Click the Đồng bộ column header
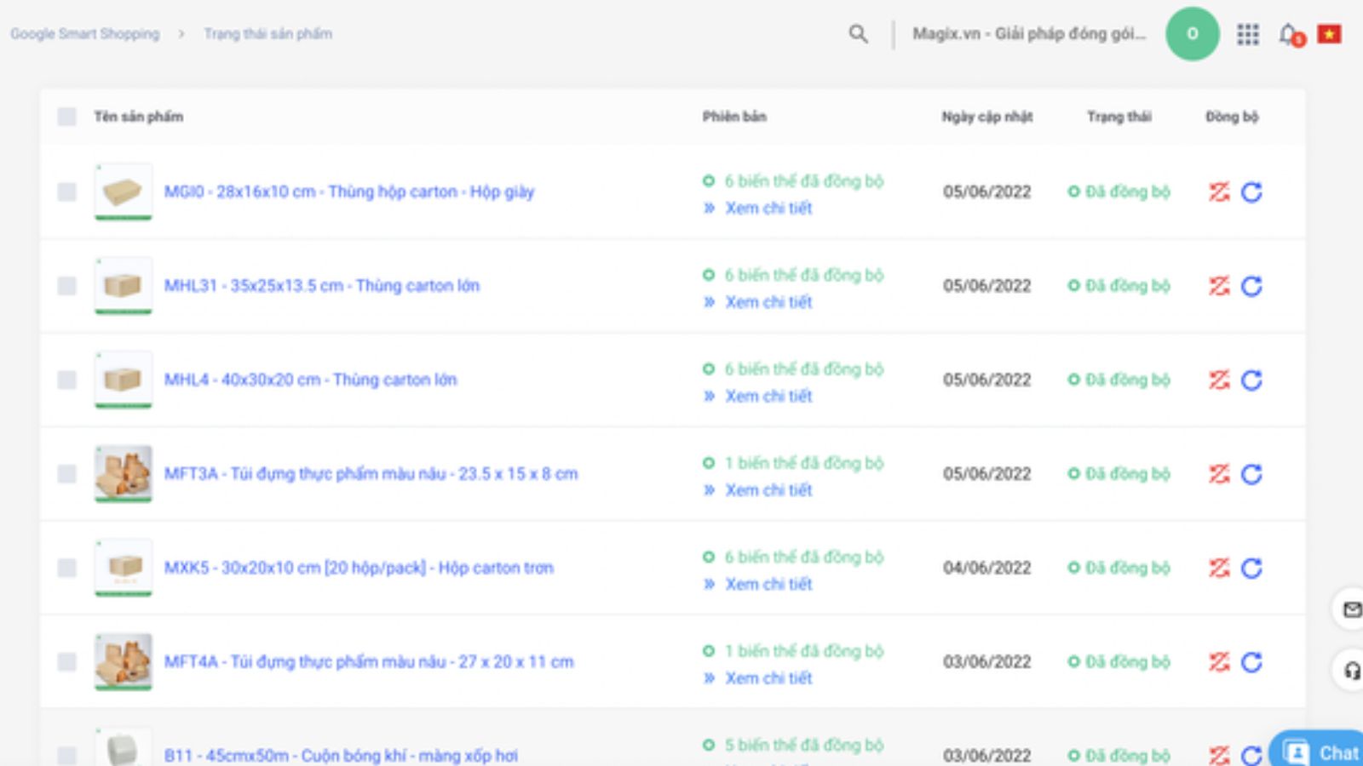 click(1232, 117)
